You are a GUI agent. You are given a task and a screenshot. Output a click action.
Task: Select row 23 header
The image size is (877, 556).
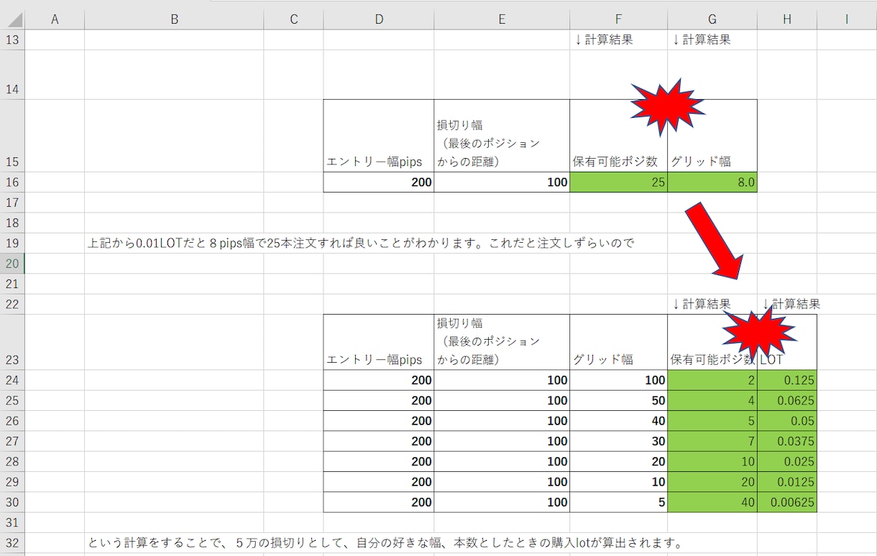[12, 342]
